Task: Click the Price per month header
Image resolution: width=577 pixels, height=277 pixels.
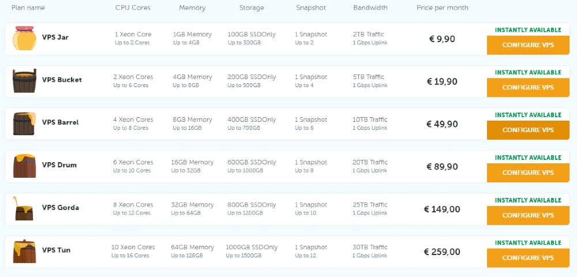Action: (443, 8)
